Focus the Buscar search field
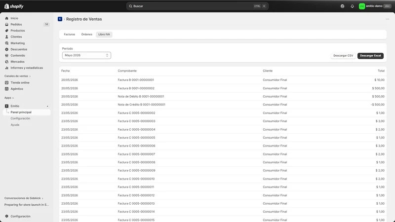Viewport: 395px width, 222px height. 197,6
